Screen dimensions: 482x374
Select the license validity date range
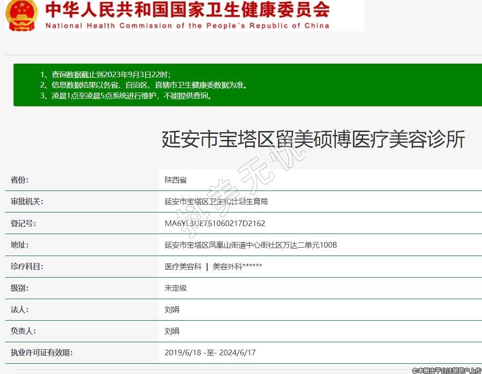210,352
